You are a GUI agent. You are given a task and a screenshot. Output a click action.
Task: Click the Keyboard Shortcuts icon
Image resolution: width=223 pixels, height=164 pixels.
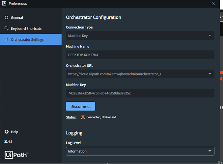coord(6,29)
